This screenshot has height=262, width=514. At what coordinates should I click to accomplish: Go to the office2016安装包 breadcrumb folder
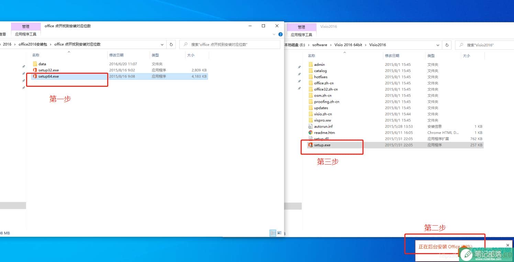33,44
